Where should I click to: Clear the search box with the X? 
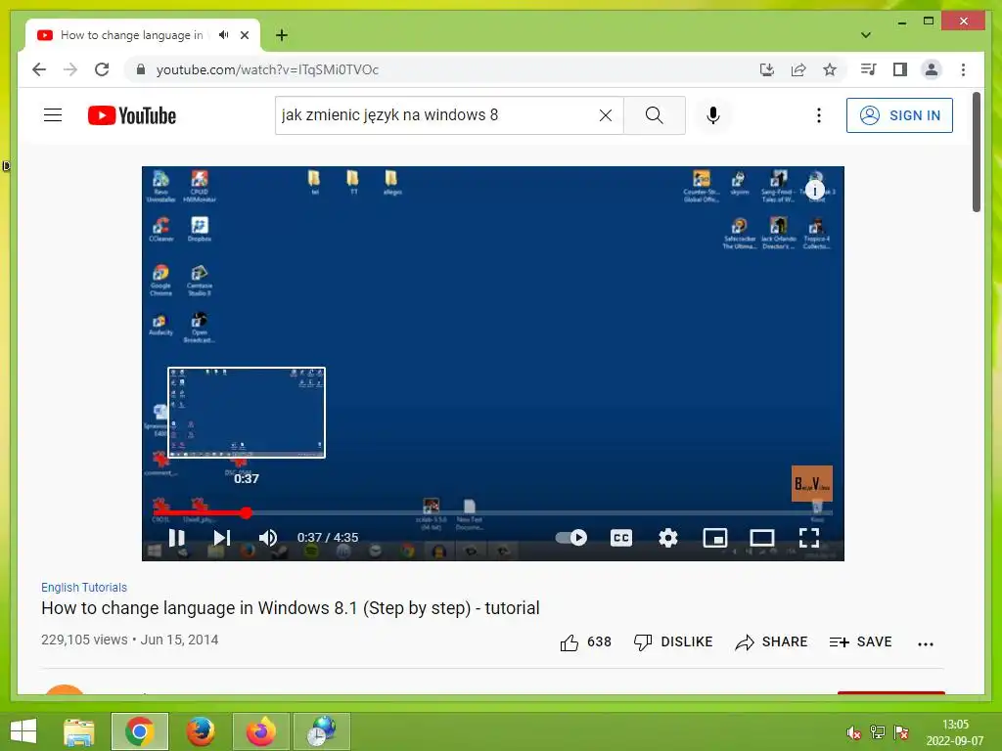pyautogui.click(x=605, y=115)
